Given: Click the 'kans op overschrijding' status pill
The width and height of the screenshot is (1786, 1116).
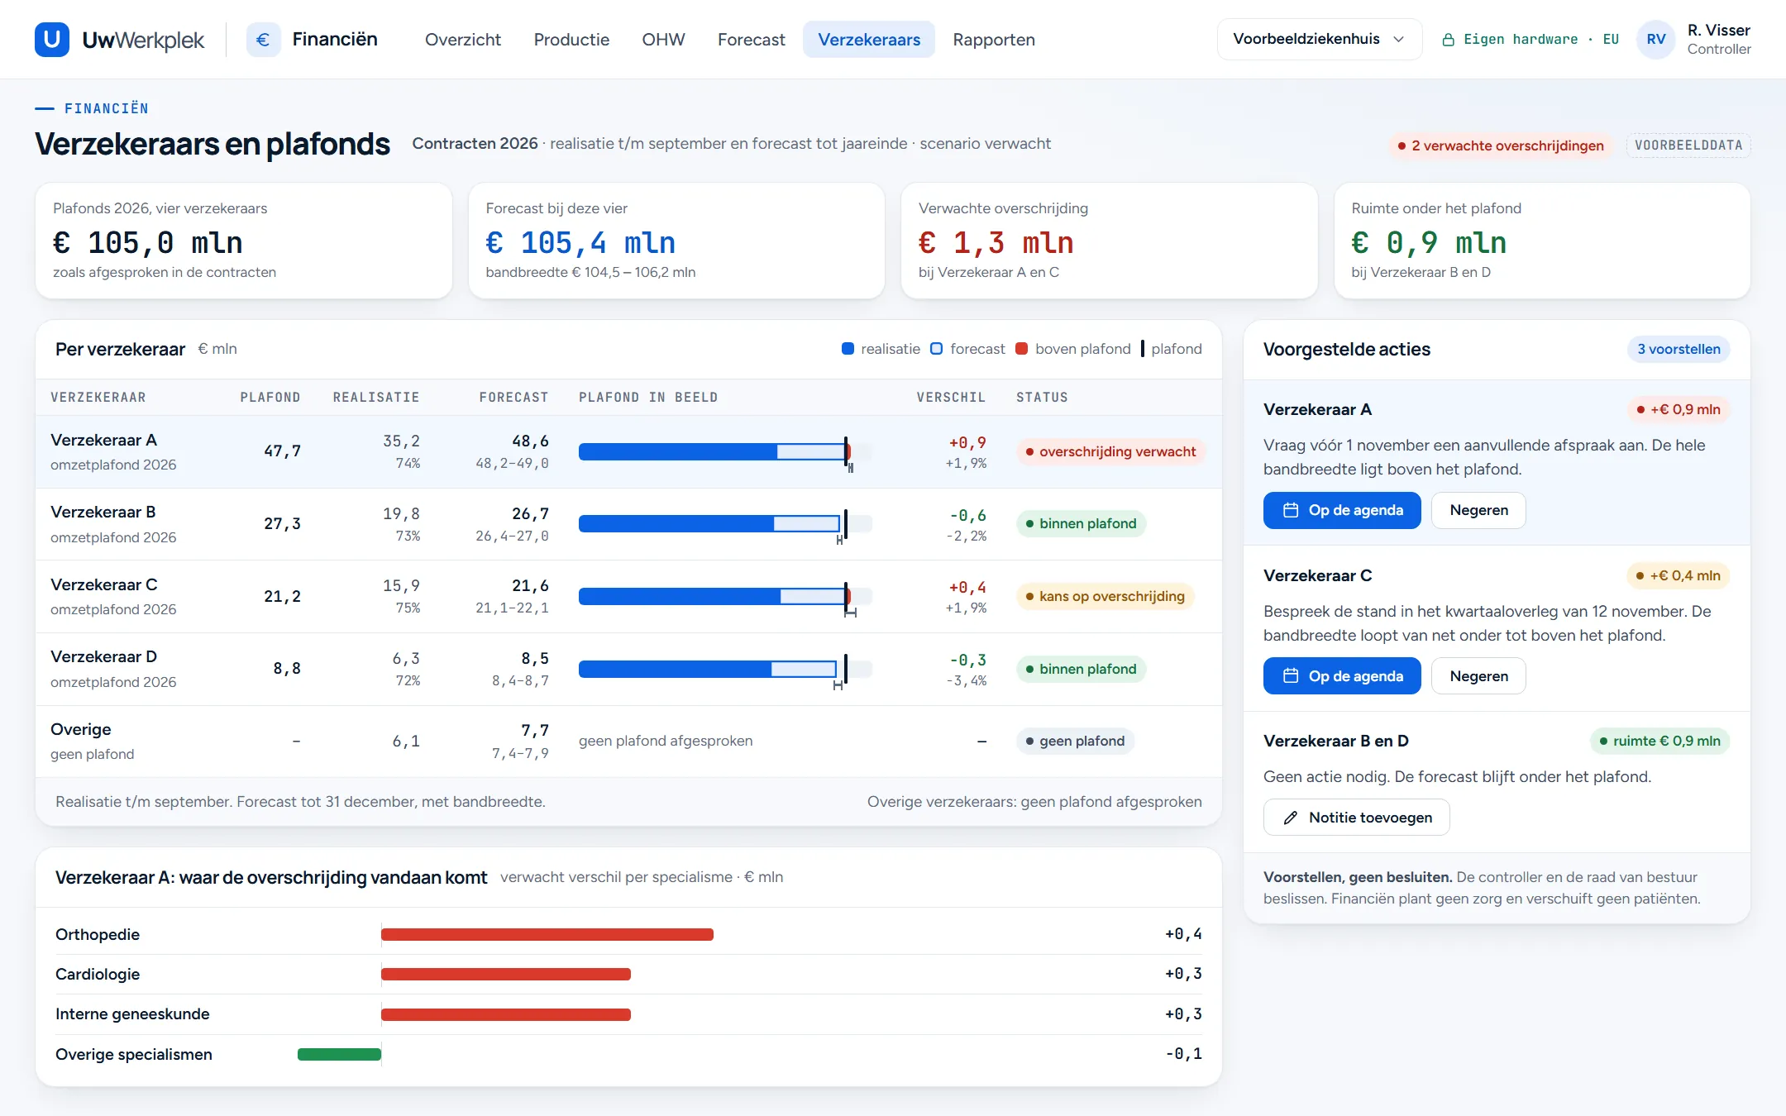Looking at the screenshot, I should pos(1105,596).
